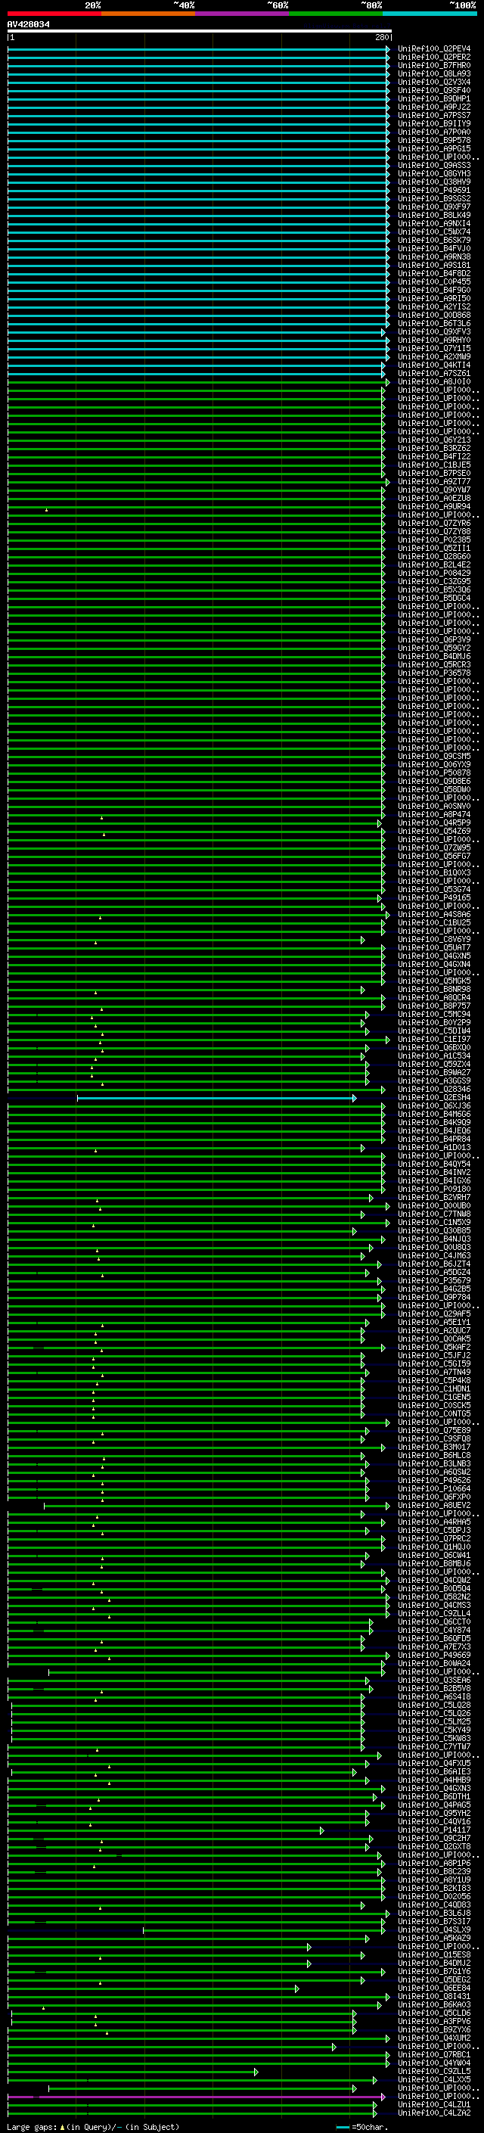
Task: Click the red ~20% identity legend segment
Action: [x=54, y=14]
